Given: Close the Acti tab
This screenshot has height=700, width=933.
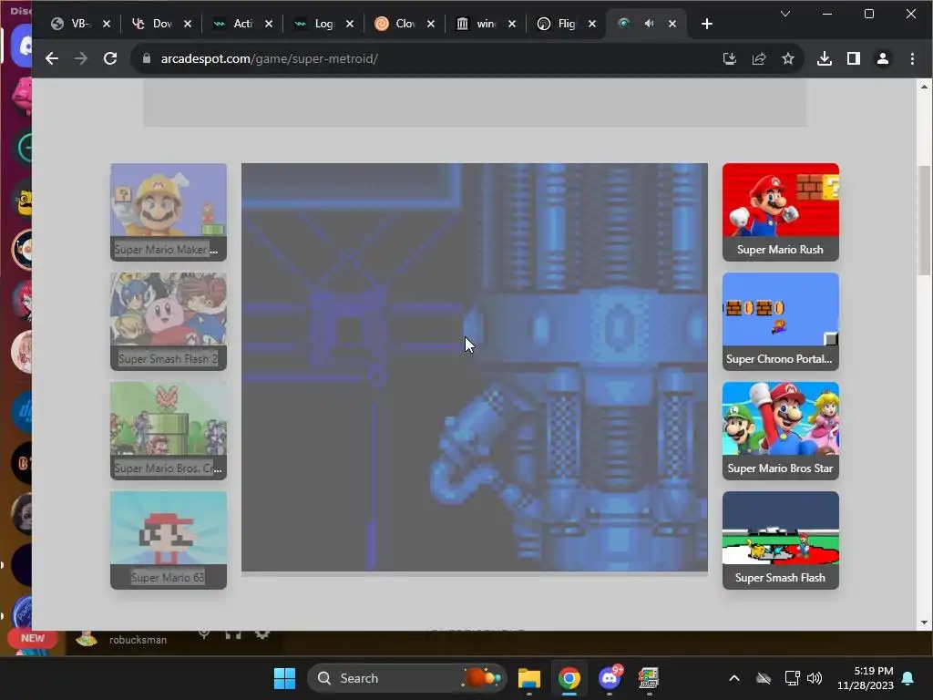Looking at the screenshot, I should 269,24.
